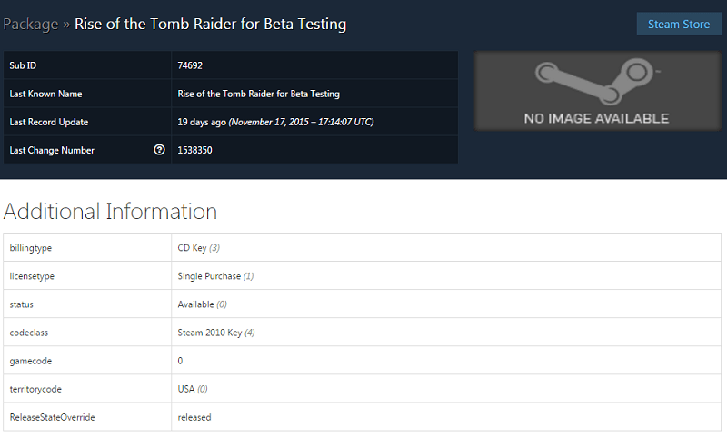
Task: Click the Package breadcrumb link
Action: 31,24
